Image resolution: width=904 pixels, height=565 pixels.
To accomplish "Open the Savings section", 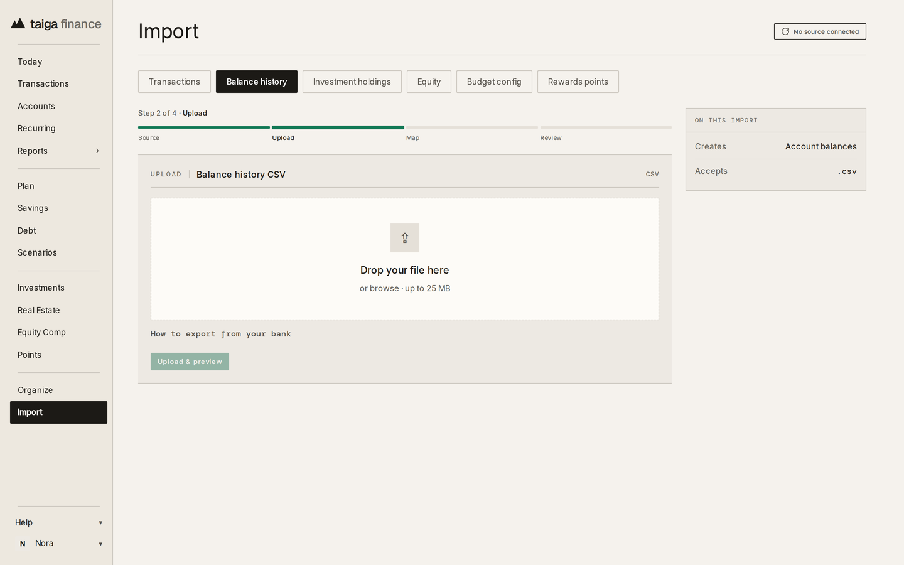I will (x=58, y=208).
